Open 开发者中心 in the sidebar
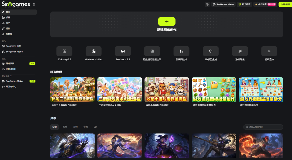This screenshot has height=160, width=292. [19, 86]
